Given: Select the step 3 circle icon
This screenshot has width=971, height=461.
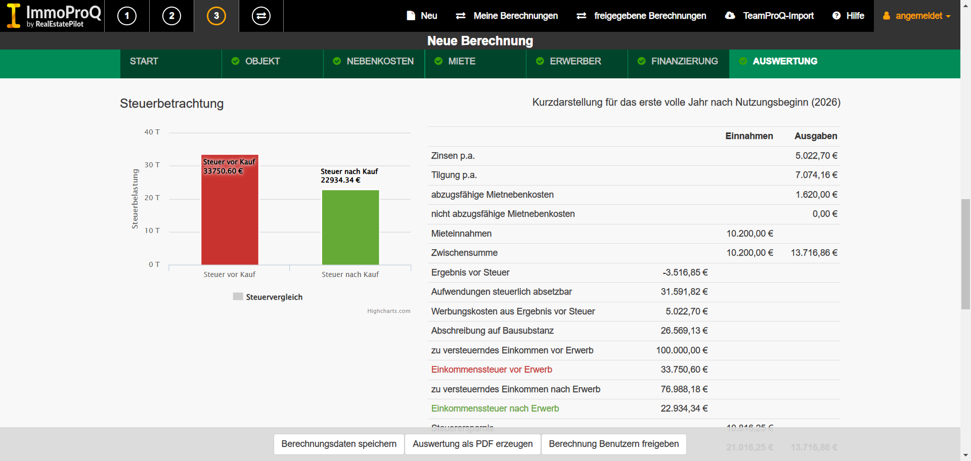Looking at the screenshot, I should pyautogui.click(x=216, y=16).
